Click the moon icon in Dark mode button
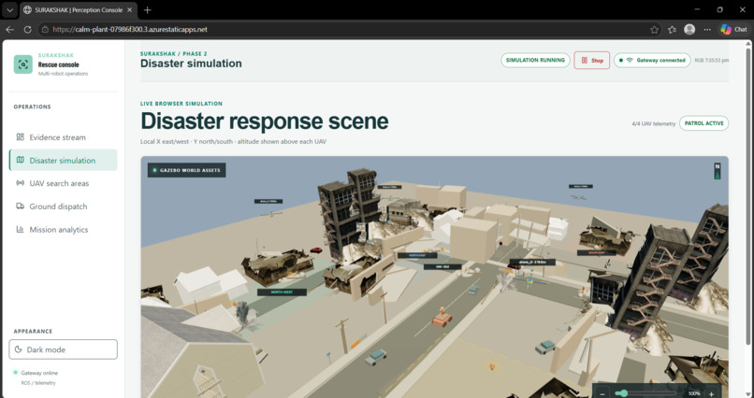Image resolution: width=754 pixels, height=398 pixels. click(x=19, y=349)
